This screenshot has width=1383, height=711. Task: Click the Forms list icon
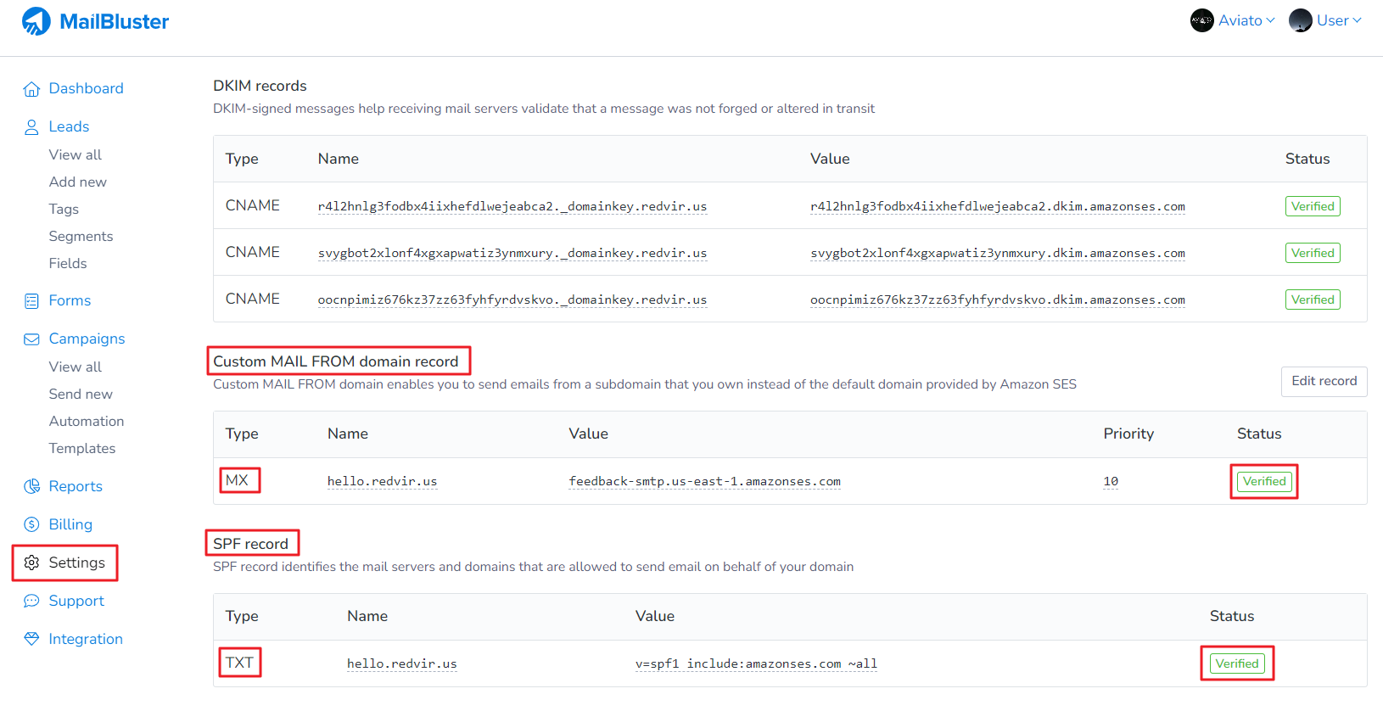[31, 301]
